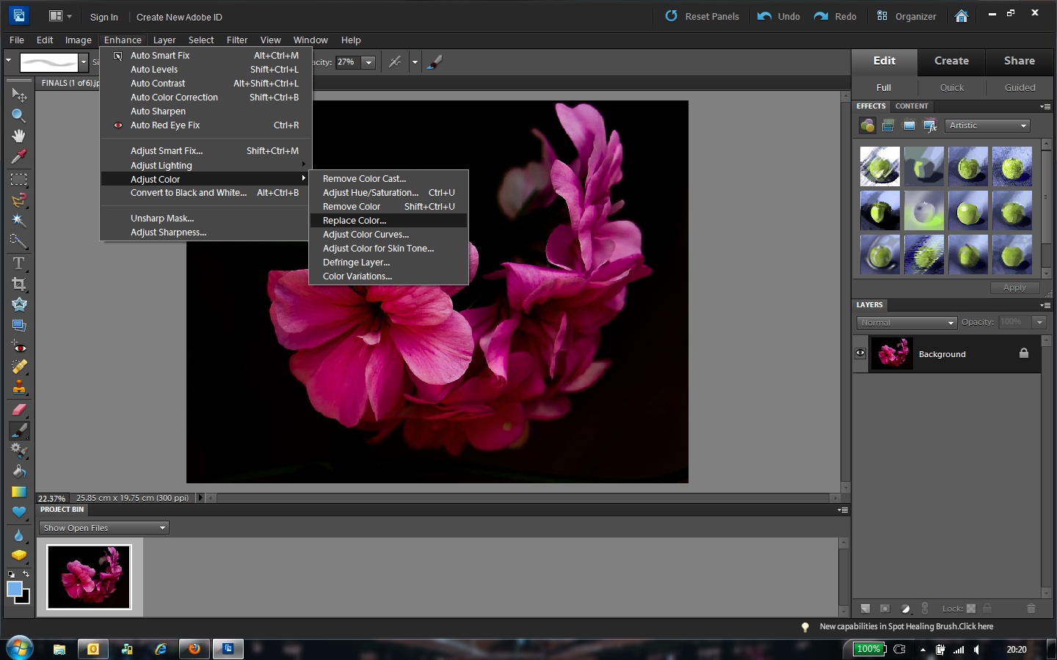Select the Zoom tool
Viewport: 1057px width, 660px height.
(x=18, y=116)
